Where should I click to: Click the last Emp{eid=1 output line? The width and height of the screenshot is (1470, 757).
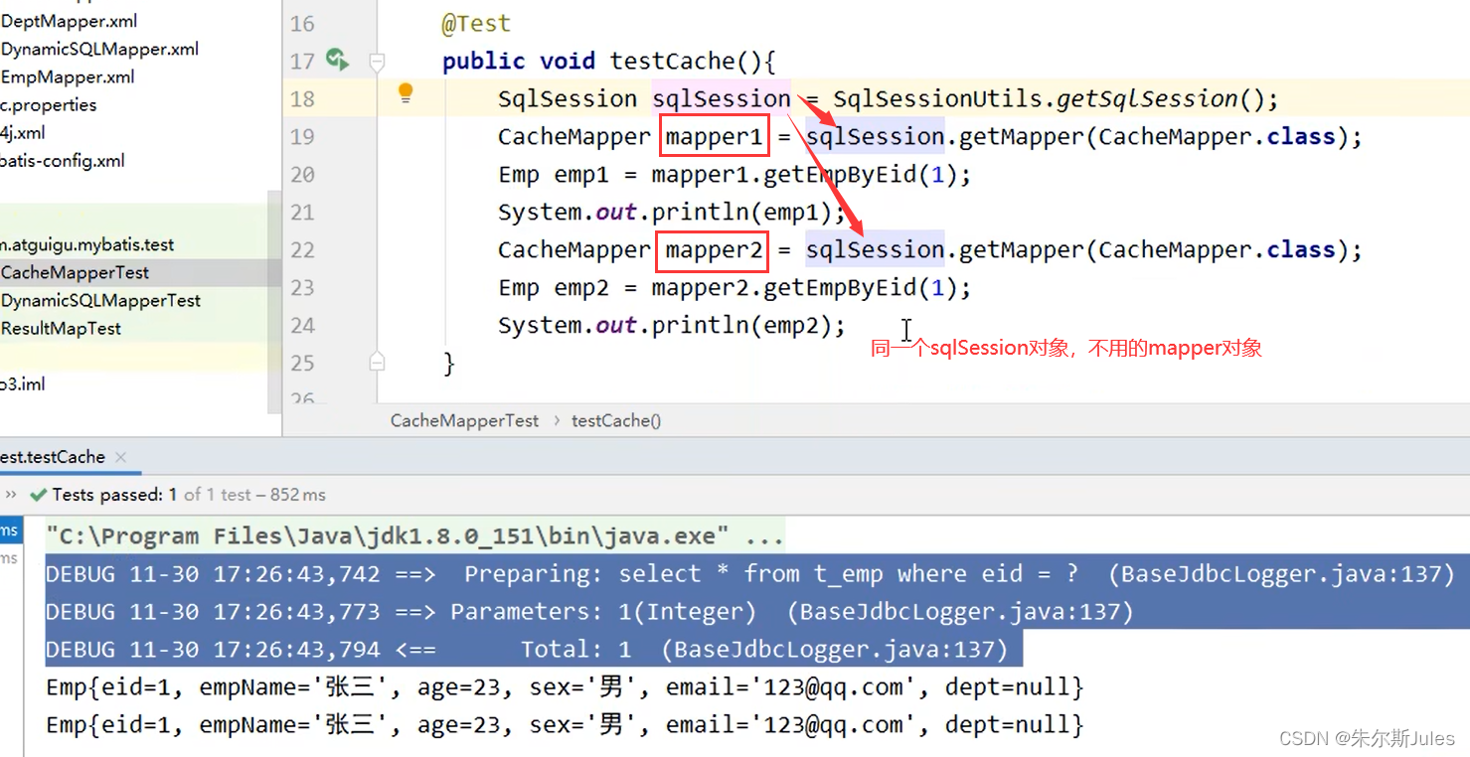click(565, 724)
